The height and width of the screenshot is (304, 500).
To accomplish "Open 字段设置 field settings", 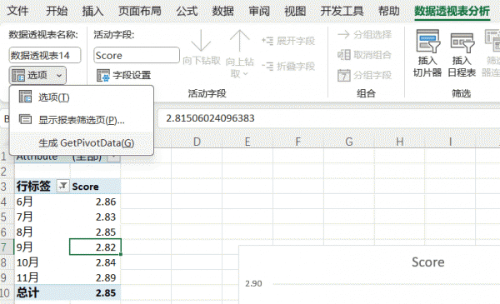I will tap(123, 75).
